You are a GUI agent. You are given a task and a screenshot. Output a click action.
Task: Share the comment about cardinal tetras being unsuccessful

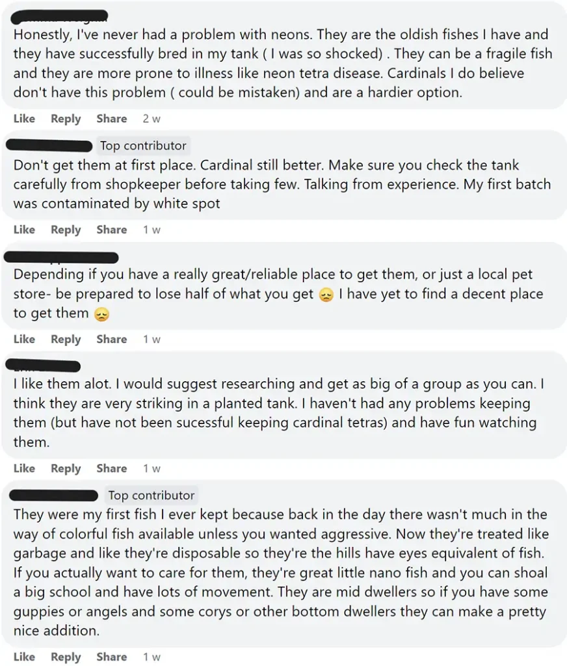point(111,468)
